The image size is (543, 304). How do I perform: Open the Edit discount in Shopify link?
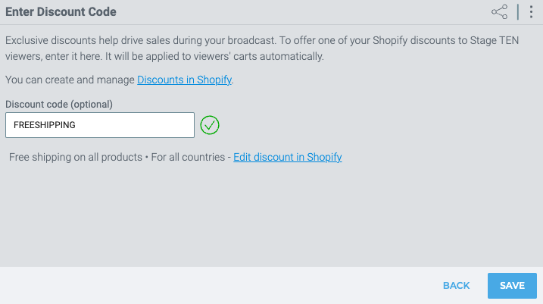coord(288,157)
